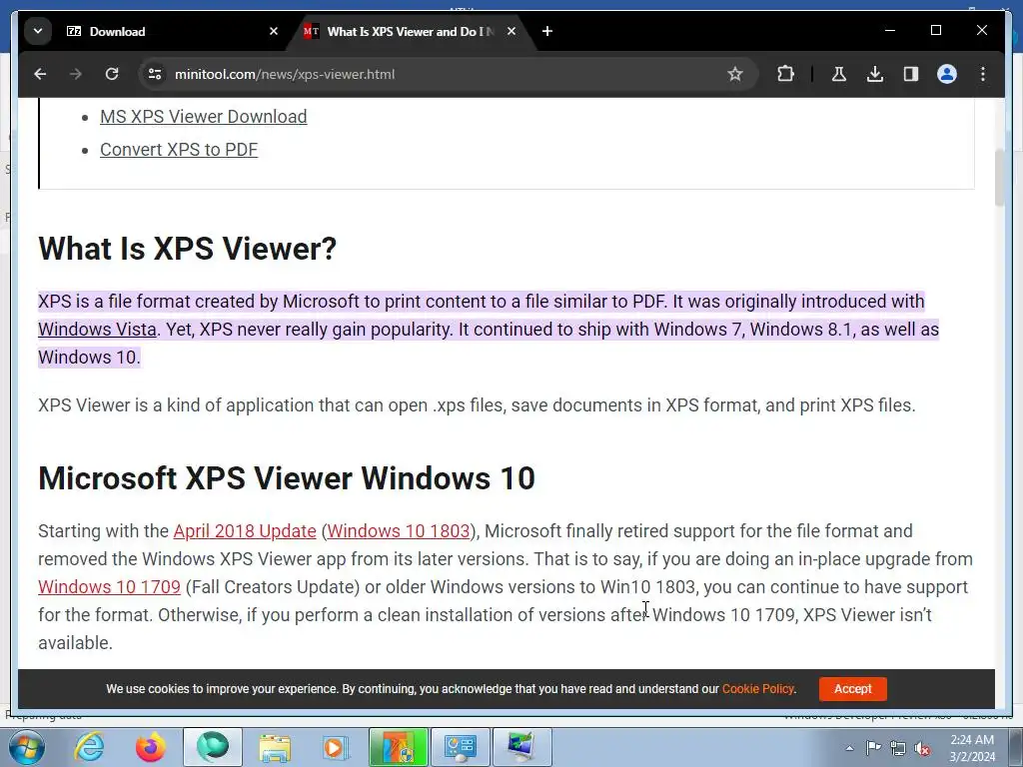The width and height of the screenshot is (1023, 767).
Task: Open network status tray icon
Action: 898,748
